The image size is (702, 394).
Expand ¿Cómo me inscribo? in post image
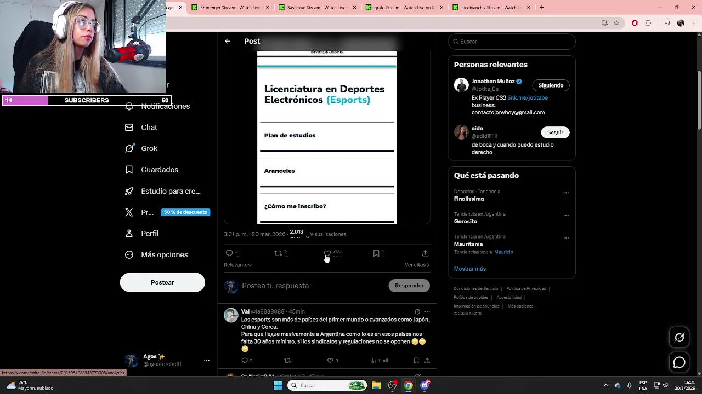(327, 206)
